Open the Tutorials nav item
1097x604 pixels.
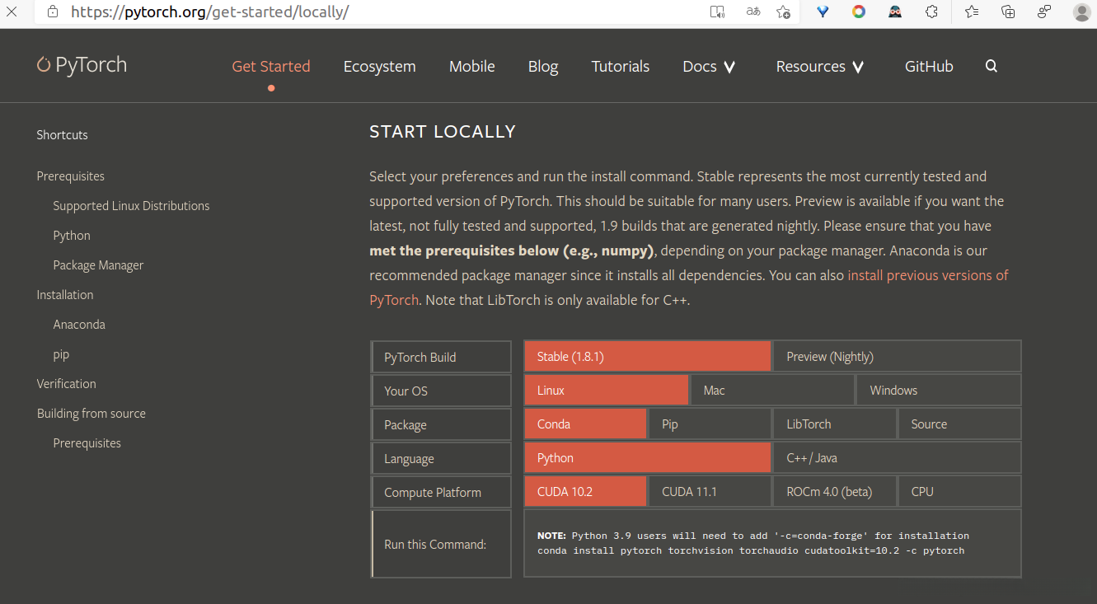620,67
